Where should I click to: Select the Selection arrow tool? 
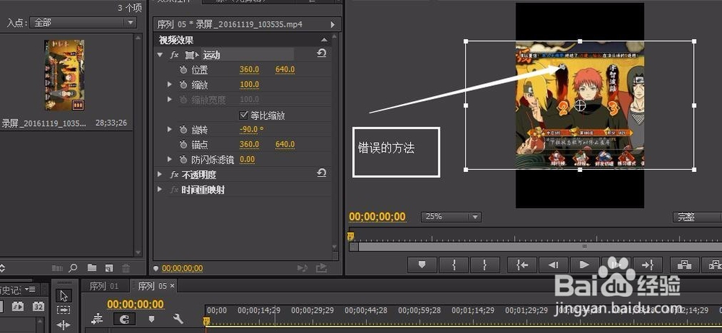pyautogui.click(x=64, y=295)
